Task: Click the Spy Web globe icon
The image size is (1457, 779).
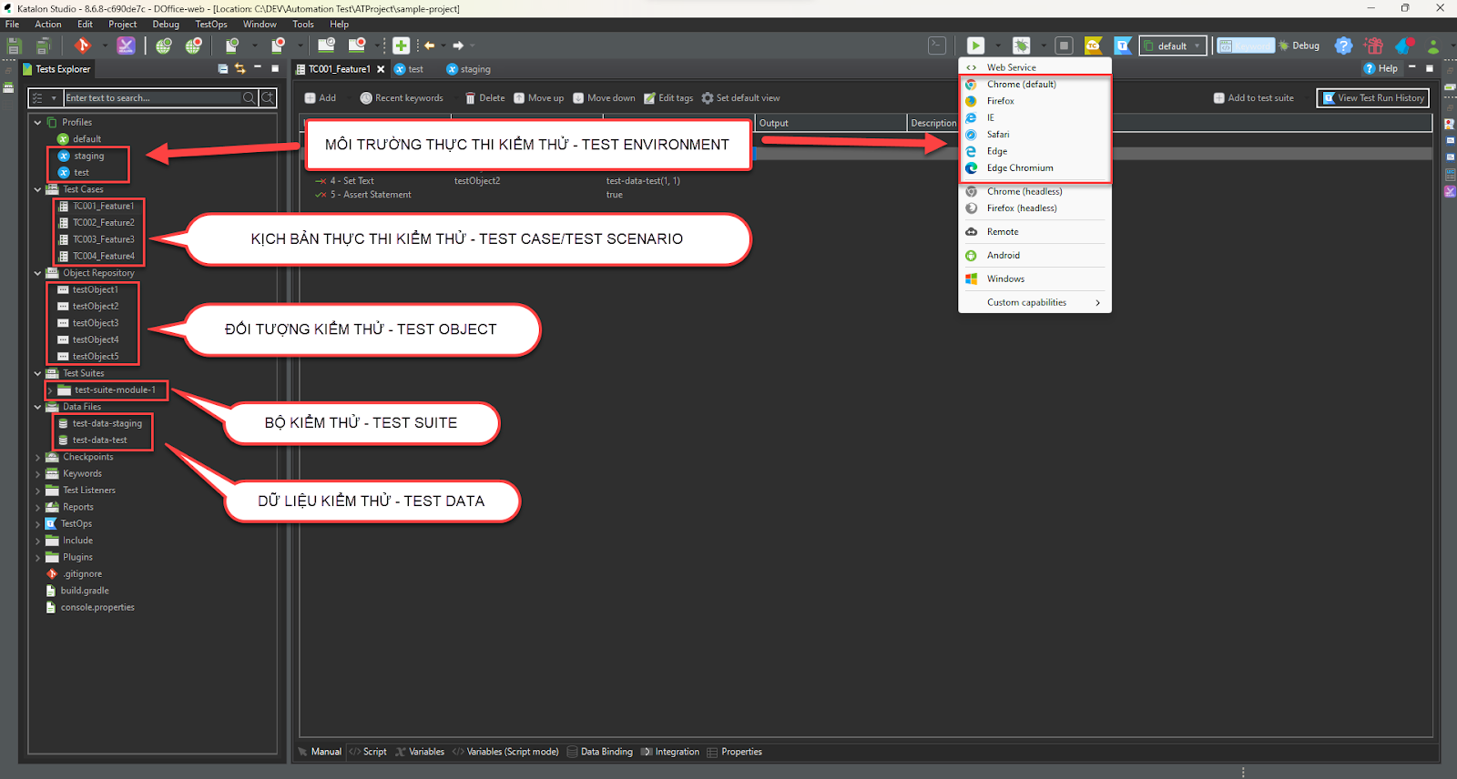Action: (164, 46)
